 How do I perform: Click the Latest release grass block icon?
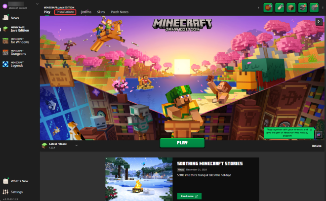44,145
